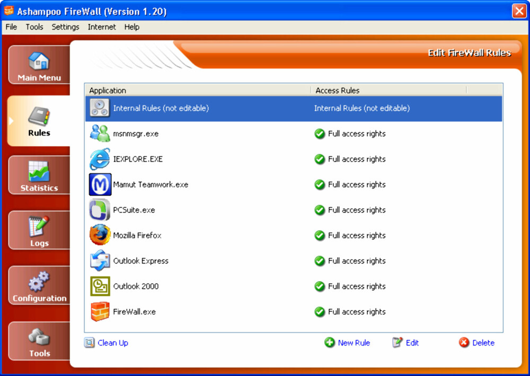Click the Clean Up link
This screenshot has width=530, height=376.
[113, 343]
